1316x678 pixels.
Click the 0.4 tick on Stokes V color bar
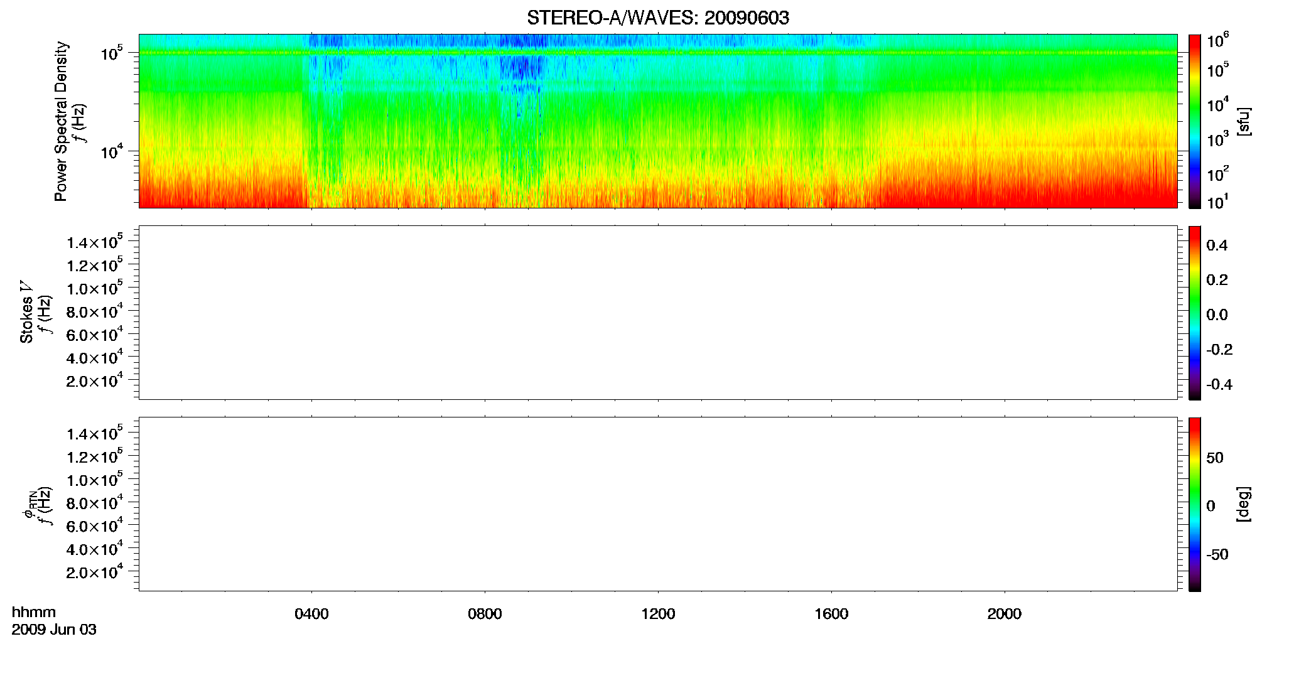[x=1217, y=245]
